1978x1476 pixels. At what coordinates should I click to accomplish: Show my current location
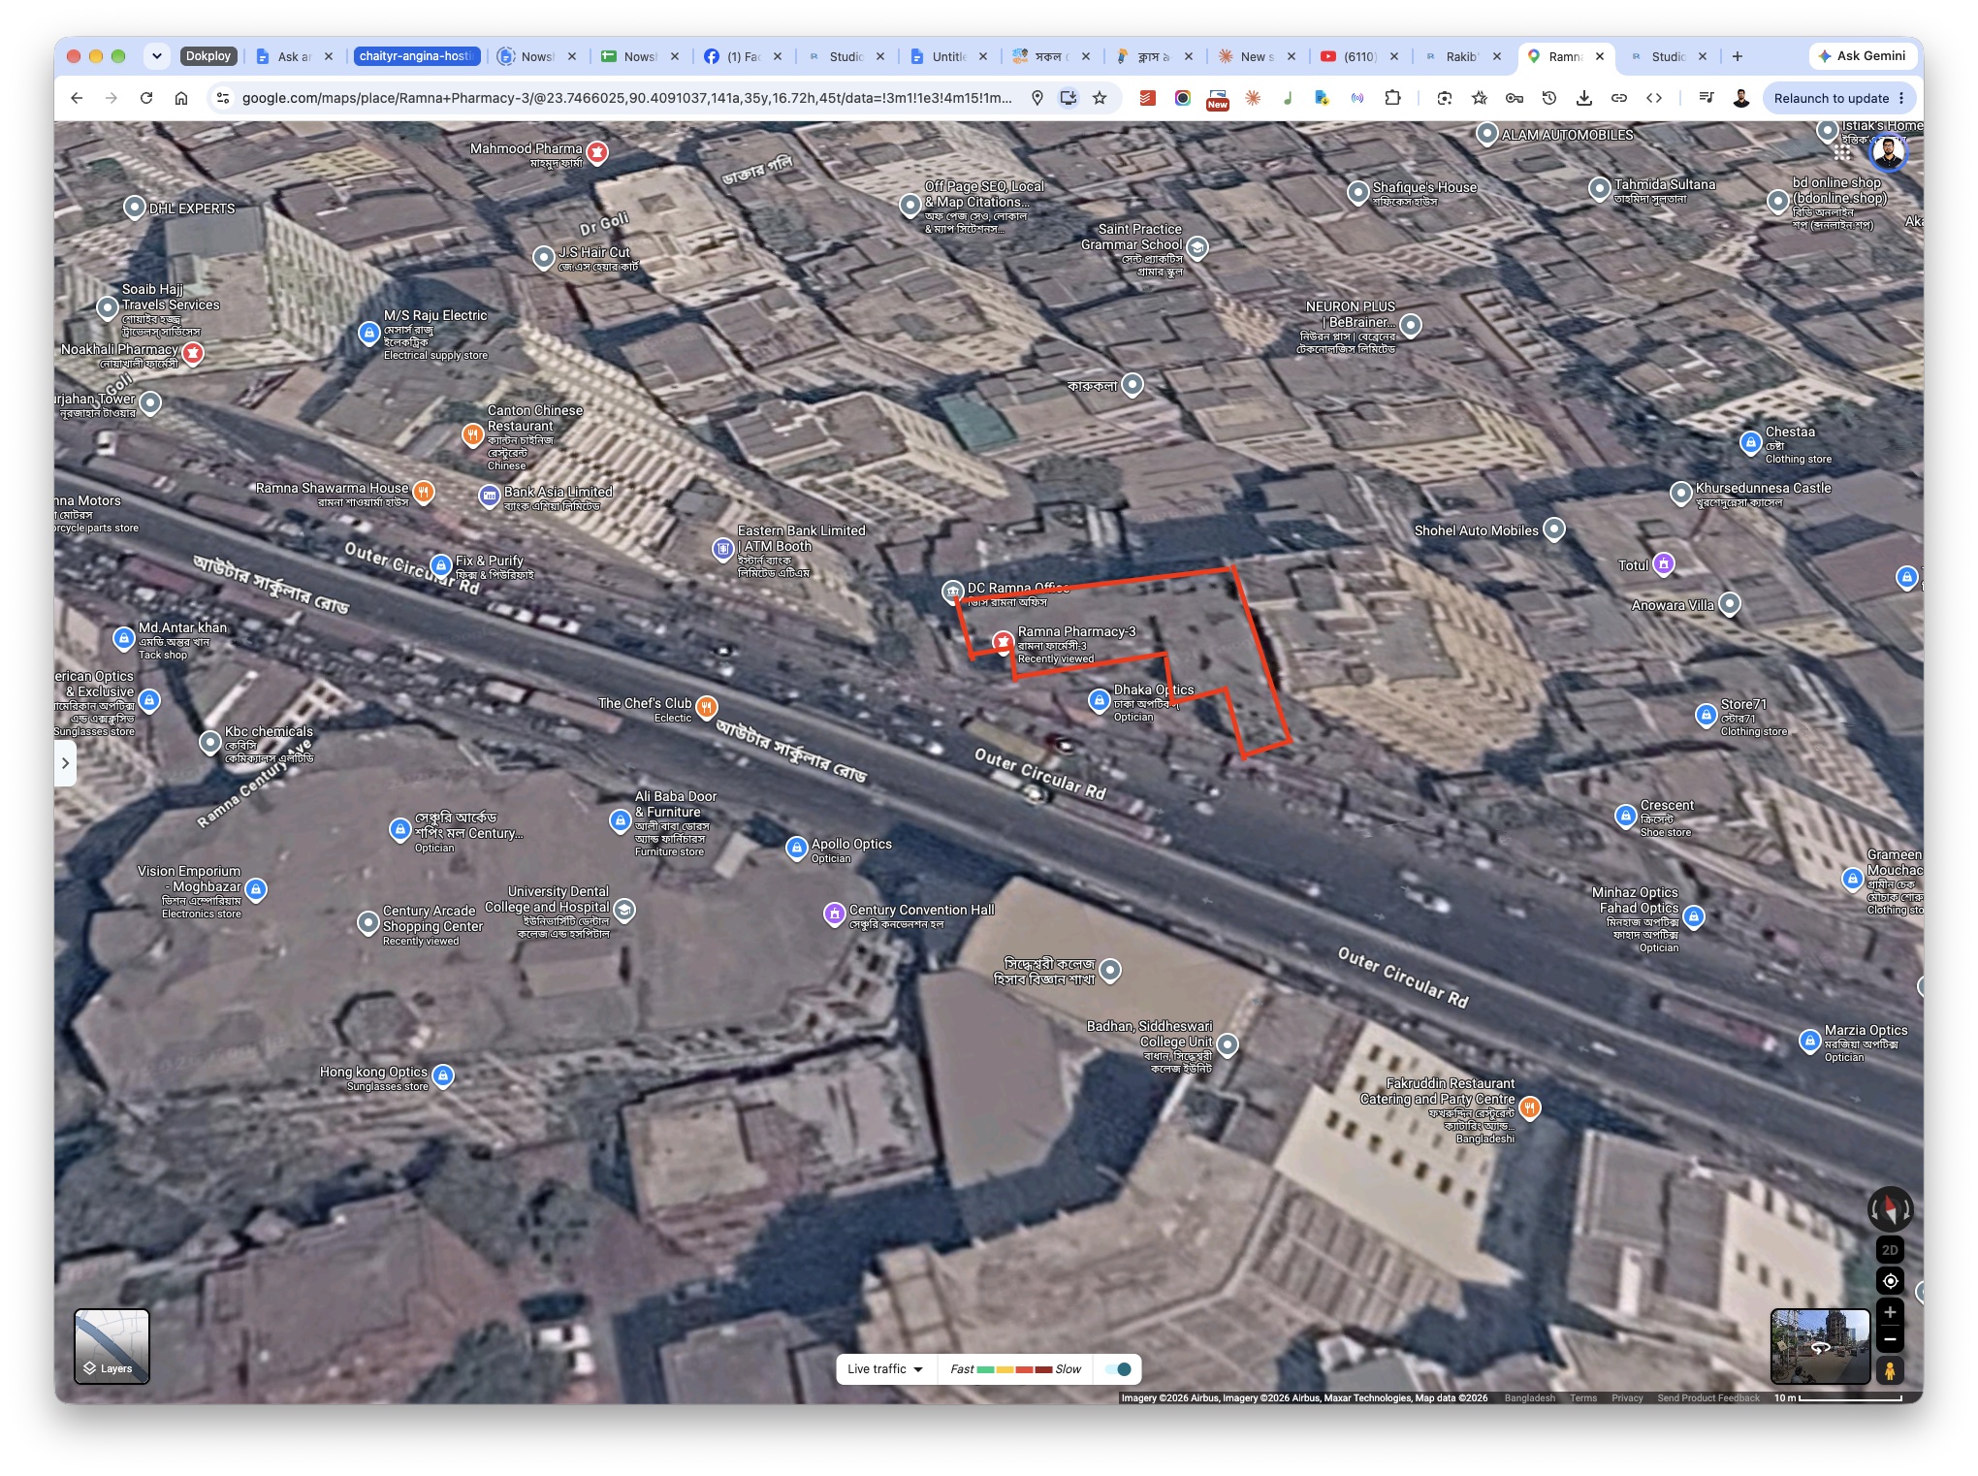[x=1889, y=1281]
